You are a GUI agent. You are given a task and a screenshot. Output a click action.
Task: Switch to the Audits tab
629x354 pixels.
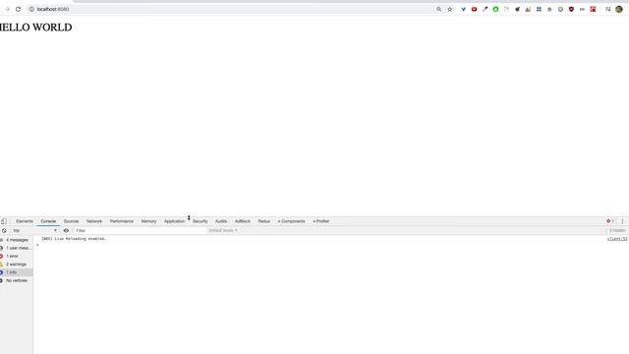tap(221, 221)
